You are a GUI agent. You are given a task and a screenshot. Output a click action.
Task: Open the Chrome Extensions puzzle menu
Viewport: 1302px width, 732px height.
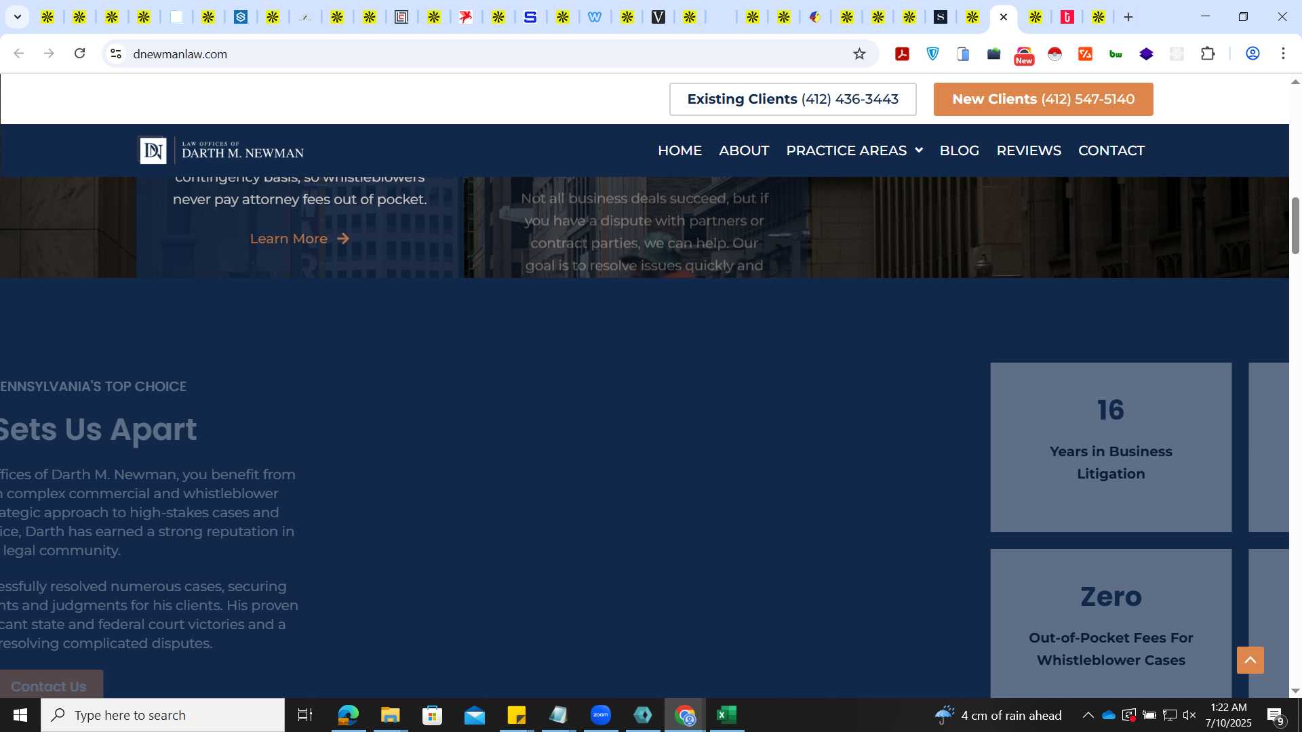1208,54
